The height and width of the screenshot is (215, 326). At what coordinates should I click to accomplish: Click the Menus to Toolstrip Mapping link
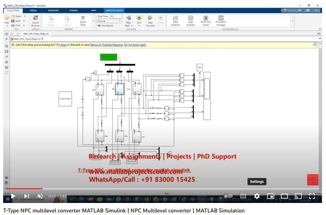[x=106, y=45]
